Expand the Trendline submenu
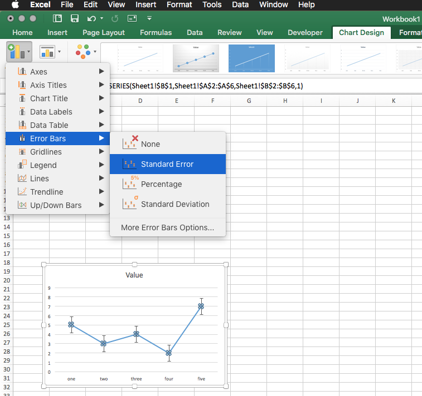 57,192
